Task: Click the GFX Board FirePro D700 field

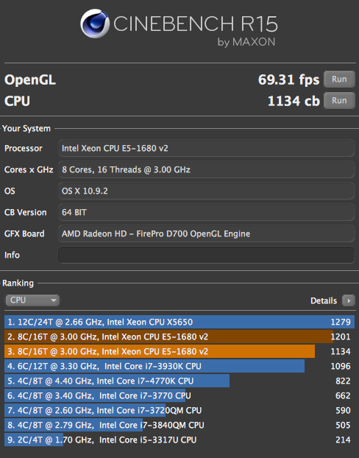Action: tap(206, 233)
